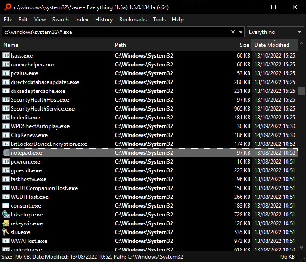Click the scrollbar up arrow

click(x=301, y=43)
